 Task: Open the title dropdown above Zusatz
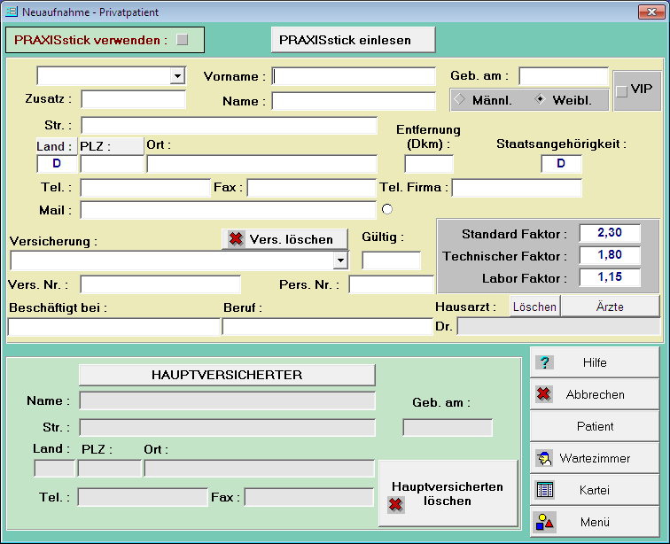(177, 76)
